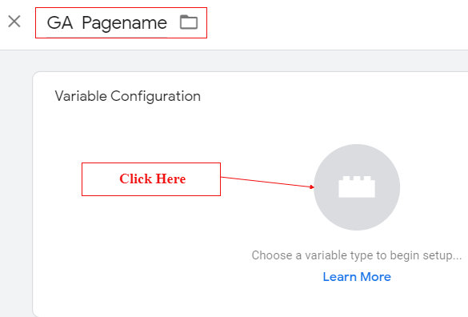
Task: Place cursor on the word Pagename in title
Action: point(125,23)
